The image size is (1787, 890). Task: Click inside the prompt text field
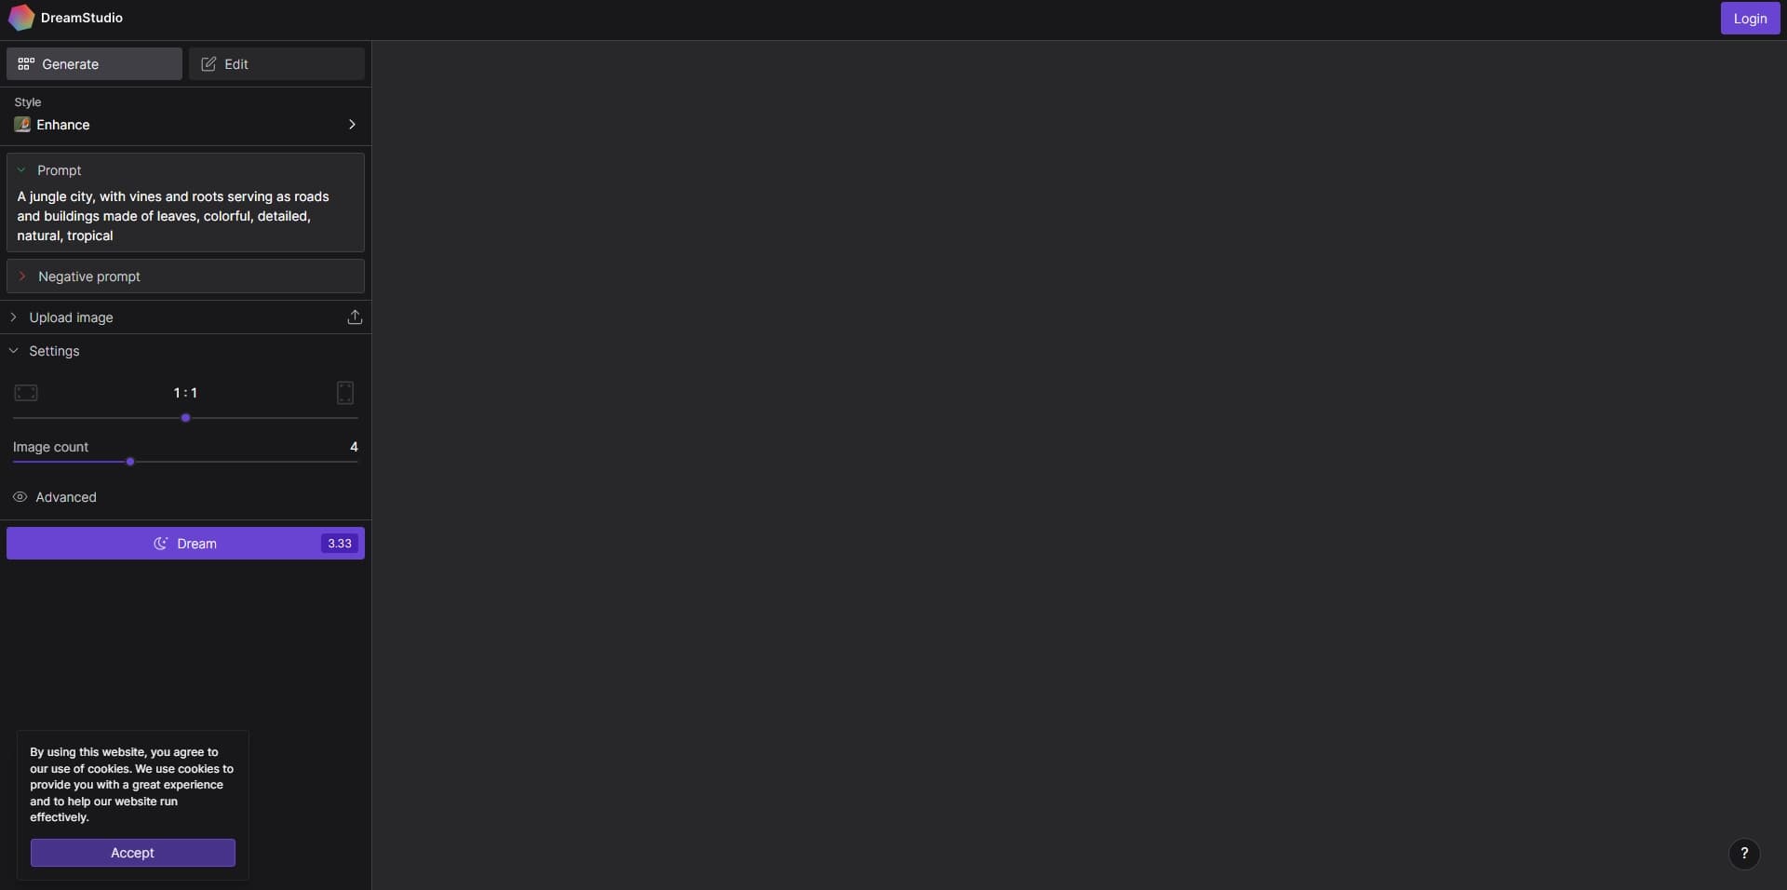coord(185,216)
